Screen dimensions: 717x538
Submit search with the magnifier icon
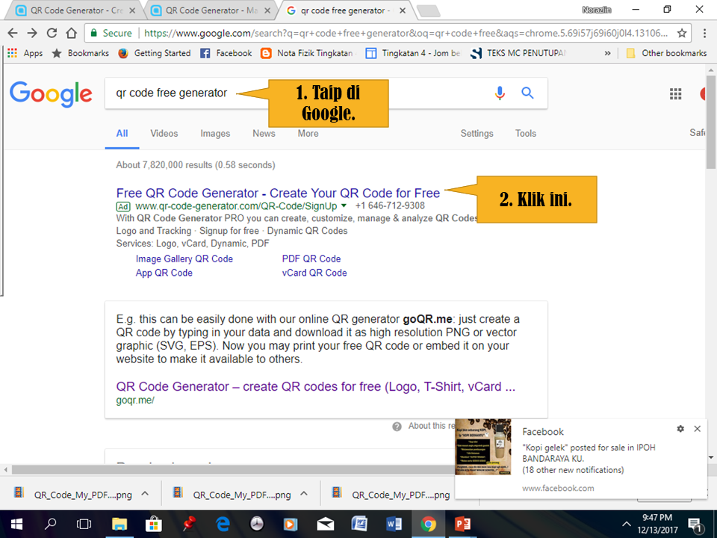[527, 93]
